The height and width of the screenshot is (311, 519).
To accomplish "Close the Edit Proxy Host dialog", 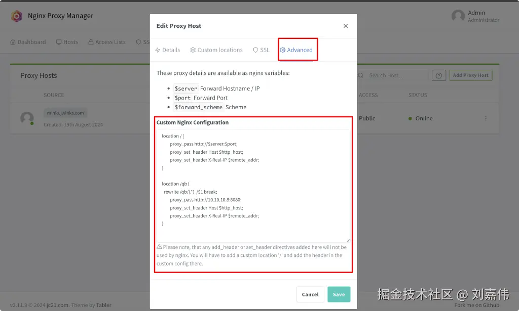I will tap(346, 26).
